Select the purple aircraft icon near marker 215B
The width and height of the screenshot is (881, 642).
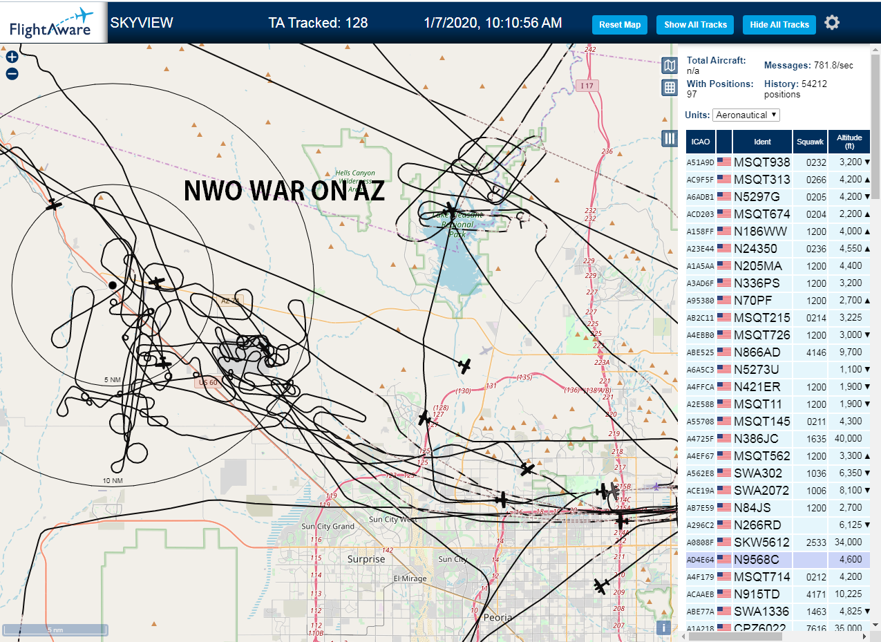pyautogui.click(x=656, y=487)
